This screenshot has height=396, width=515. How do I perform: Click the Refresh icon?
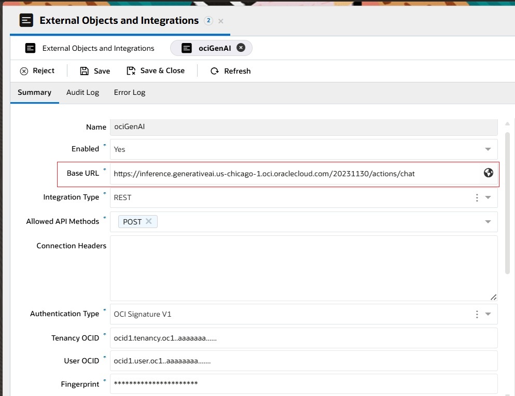tap(214, 70)
